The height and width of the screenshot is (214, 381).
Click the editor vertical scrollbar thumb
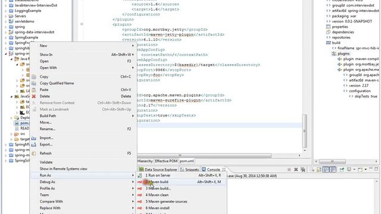click(304, 131)
